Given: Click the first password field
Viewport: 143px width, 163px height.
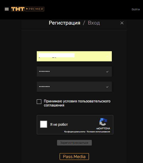Looking at the screenshot, I should pyautogui.click(x=74, y=71).
